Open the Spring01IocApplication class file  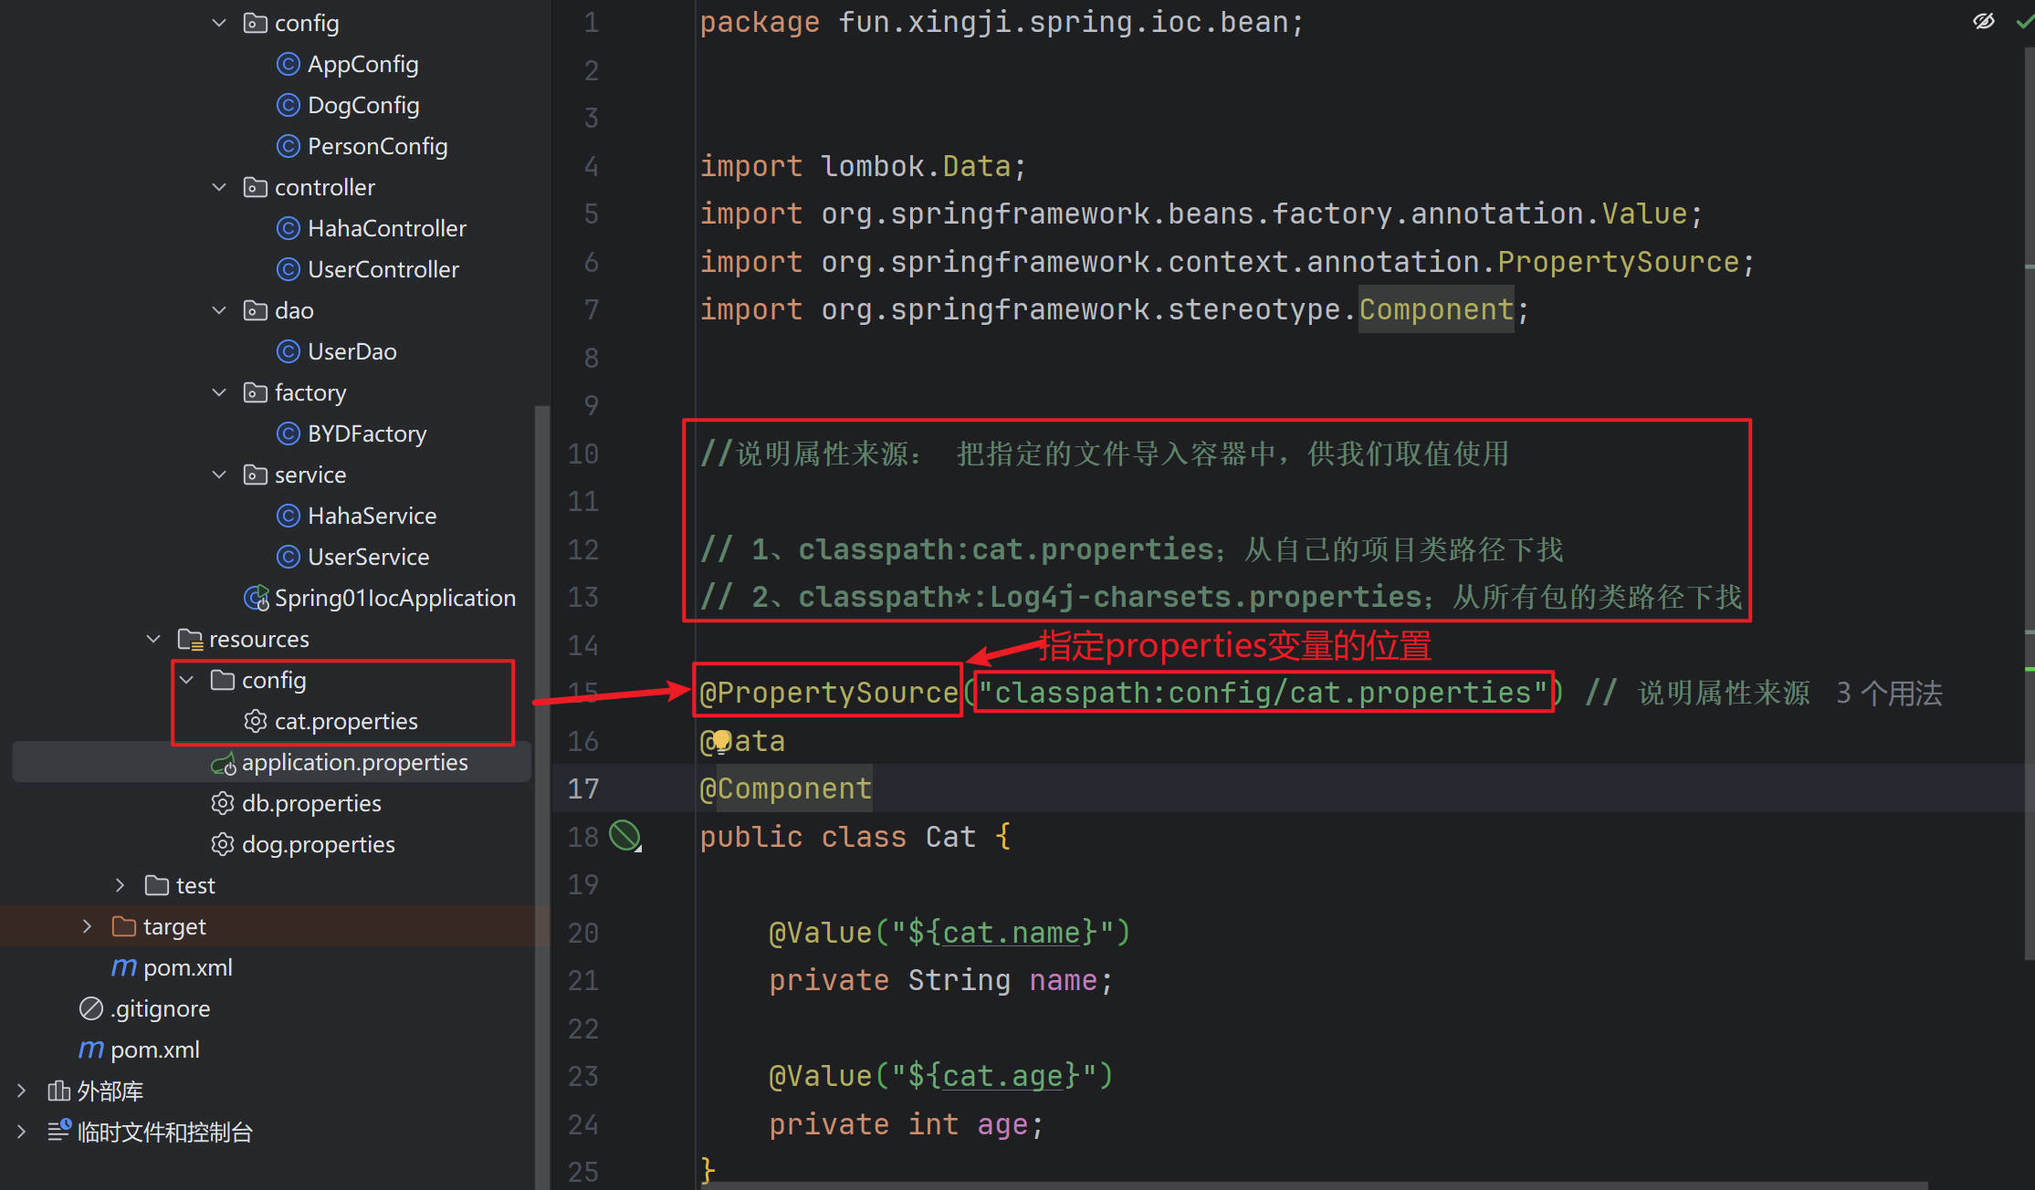(x=393, y=598)
